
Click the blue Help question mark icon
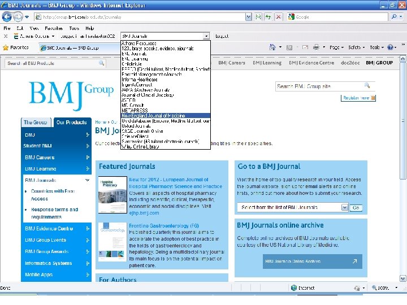(390, 47)
